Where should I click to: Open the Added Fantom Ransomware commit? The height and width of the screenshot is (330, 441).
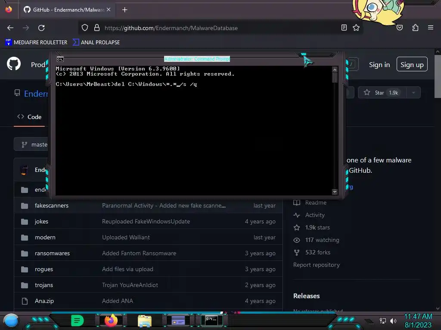tap(139, 254)
